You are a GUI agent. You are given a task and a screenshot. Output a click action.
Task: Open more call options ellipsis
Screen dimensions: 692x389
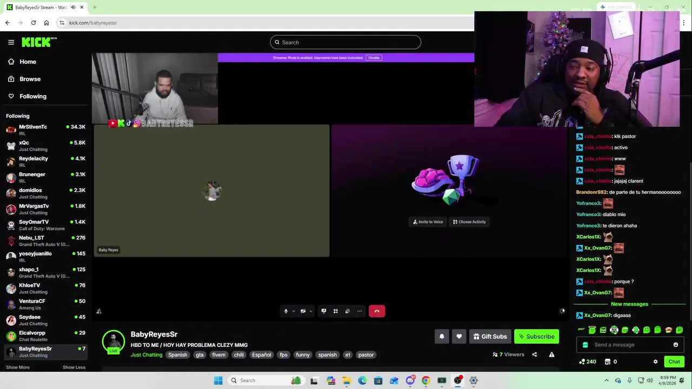(359, 311)
